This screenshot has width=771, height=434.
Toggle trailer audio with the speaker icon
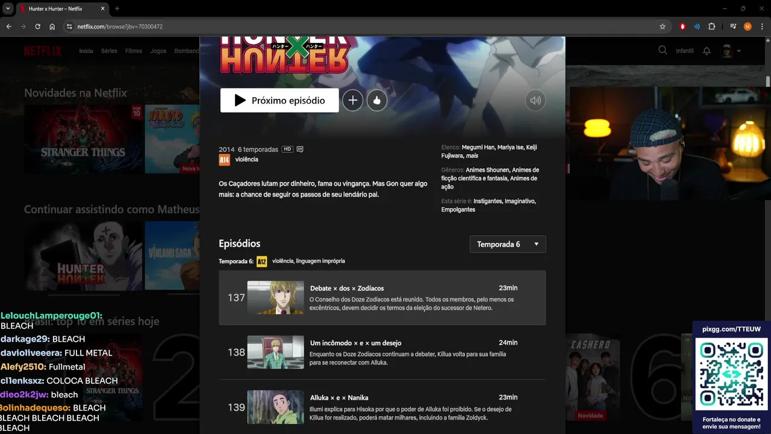(535, 101)
